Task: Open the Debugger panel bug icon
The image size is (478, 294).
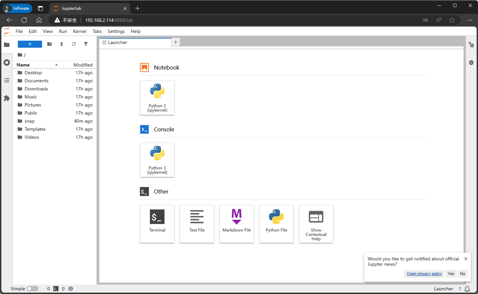Action: point(471,62)
